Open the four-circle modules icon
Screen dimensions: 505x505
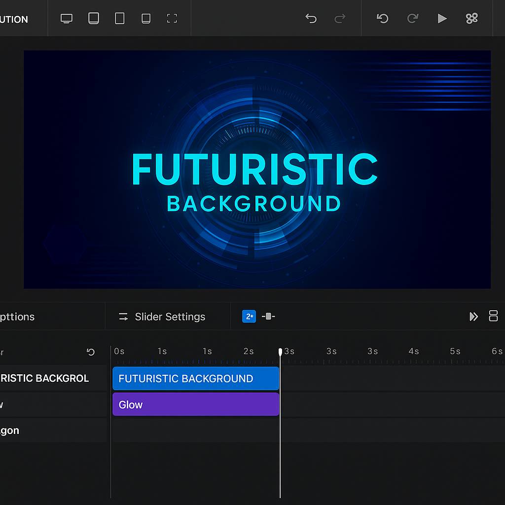coord(472,19)
